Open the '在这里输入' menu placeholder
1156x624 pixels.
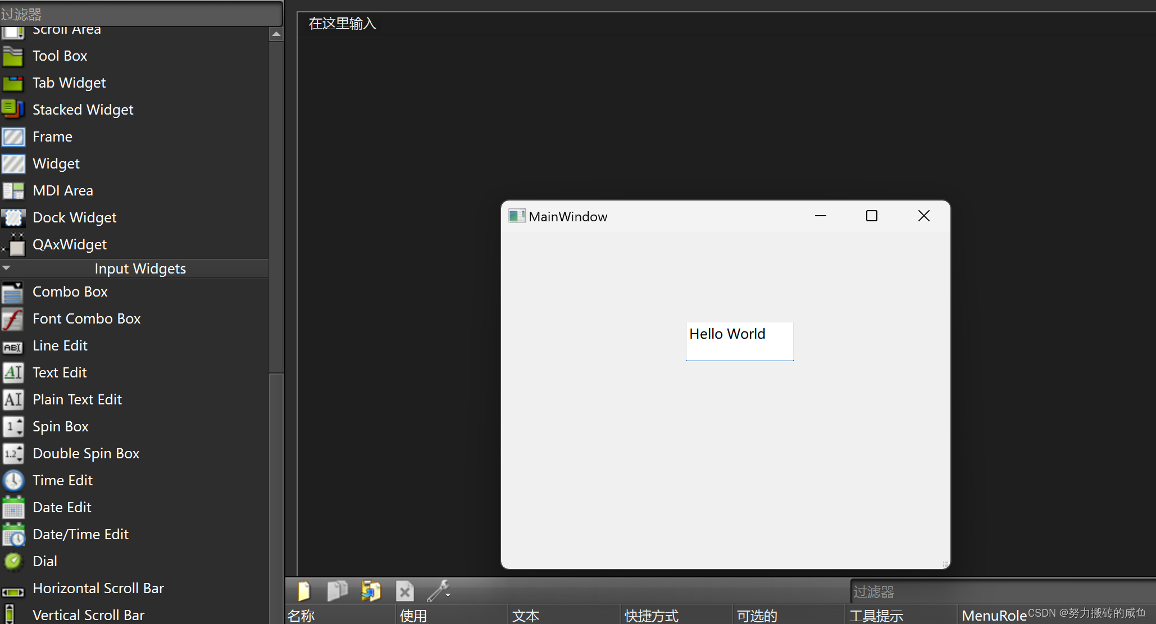click(x=342, y=24)
